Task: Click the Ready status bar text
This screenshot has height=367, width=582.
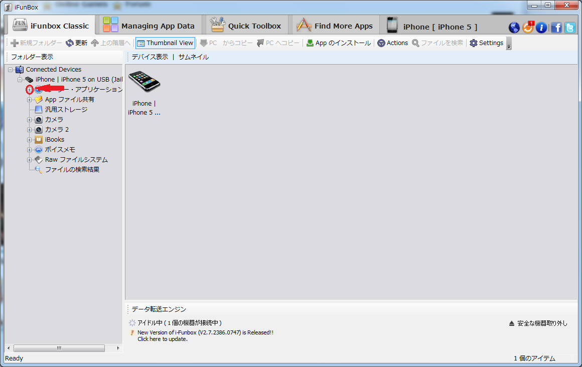Action: coord(14,358)
